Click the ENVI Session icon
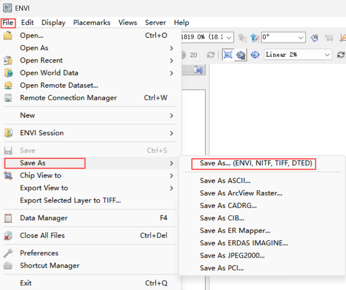The height and width of the screenshot is (290, 346). coord(8,133)
